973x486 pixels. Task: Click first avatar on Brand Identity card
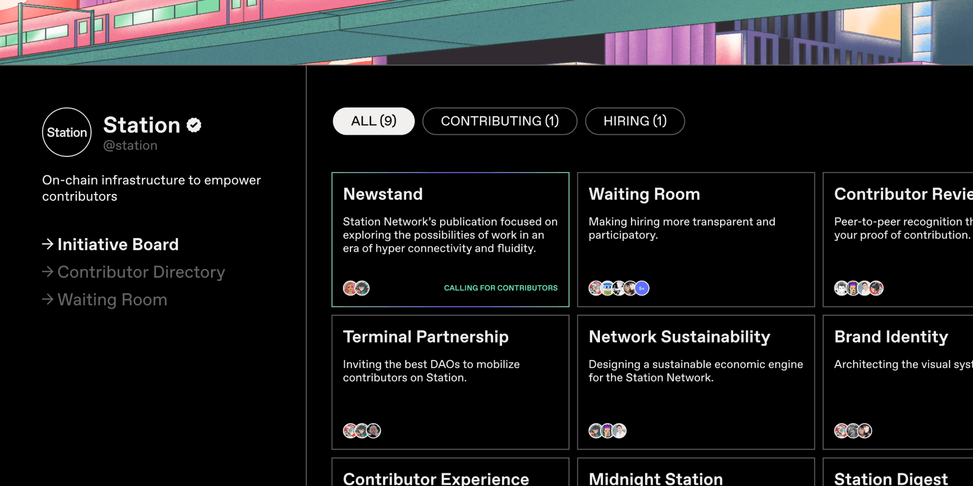[841, 431]
